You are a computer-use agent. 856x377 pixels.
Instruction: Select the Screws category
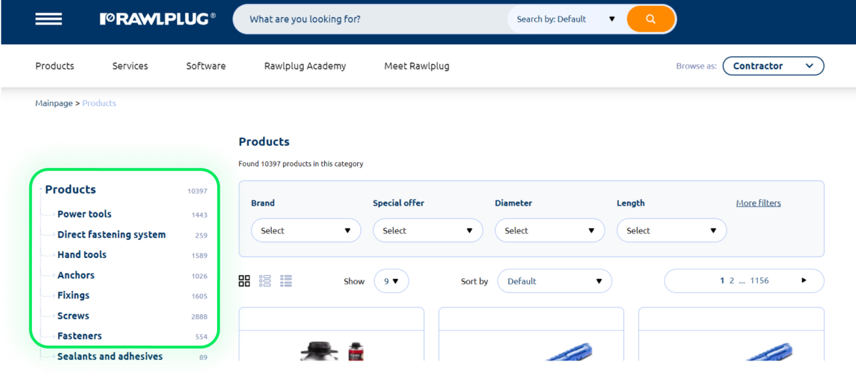point(73,316)
